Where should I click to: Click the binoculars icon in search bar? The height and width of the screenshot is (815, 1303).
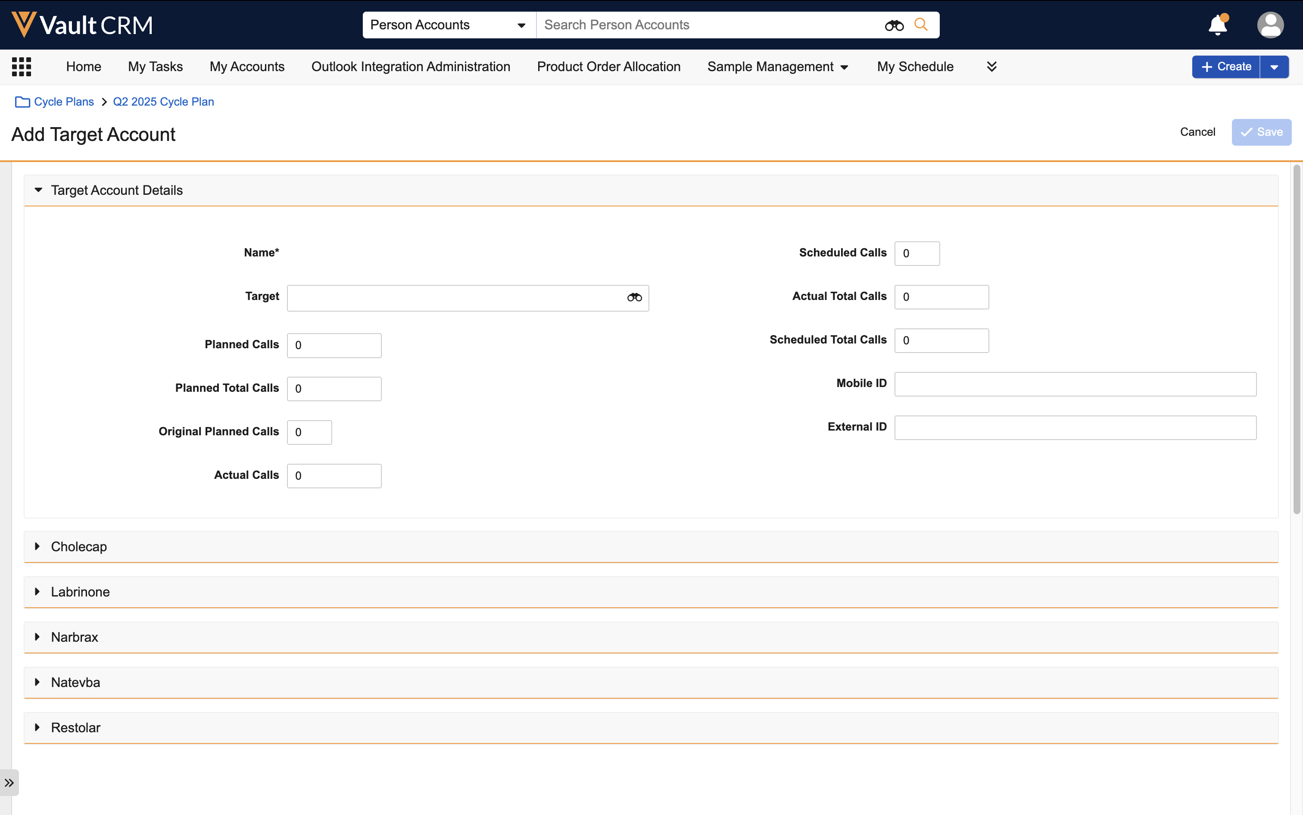click(894, 25)
